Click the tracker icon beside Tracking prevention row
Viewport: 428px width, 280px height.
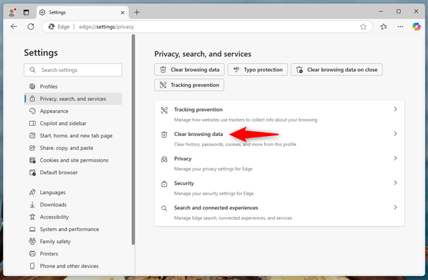click(x=164, y=110)
